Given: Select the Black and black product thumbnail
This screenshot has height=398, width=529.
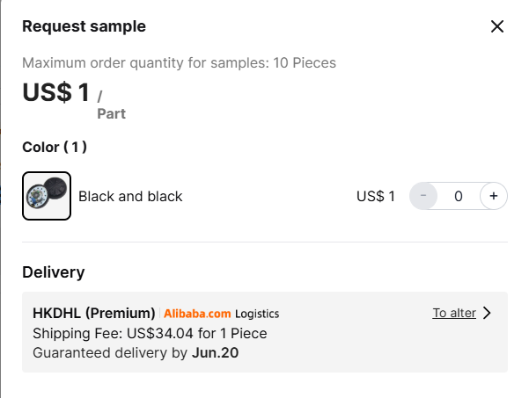Looking at the screenshot, I should point(47,196).
